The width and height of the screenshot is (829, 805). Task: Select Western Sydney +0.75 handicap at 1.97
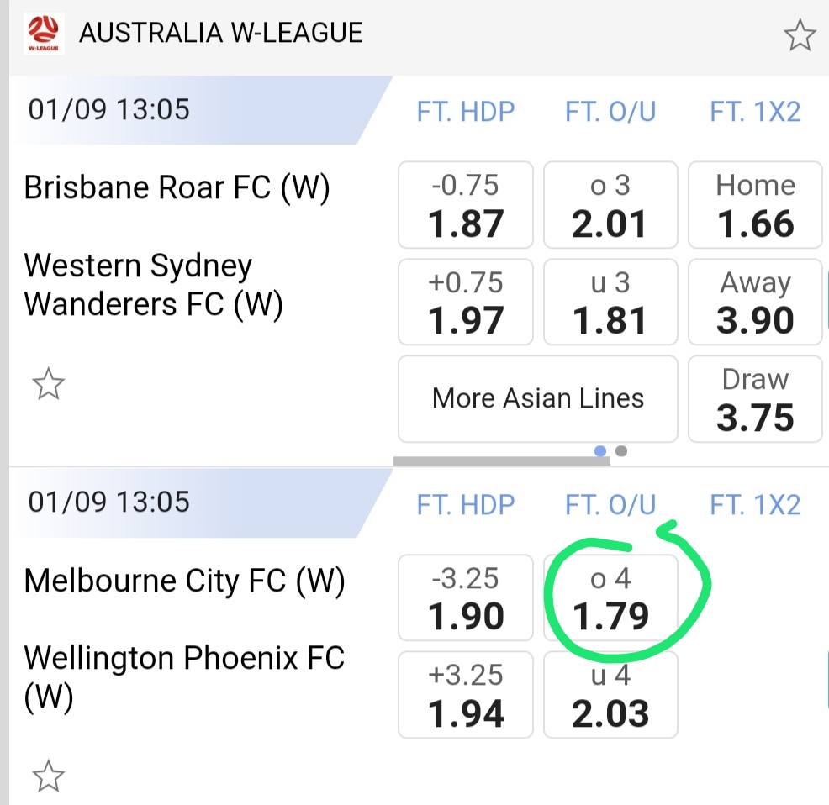click(x=465, y=302)
